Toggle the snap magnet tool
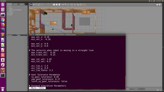164x92 pixels. (x=81, y=5)
